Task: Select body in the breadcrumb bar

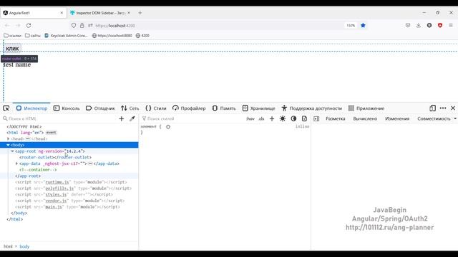Action: (24, 246)
